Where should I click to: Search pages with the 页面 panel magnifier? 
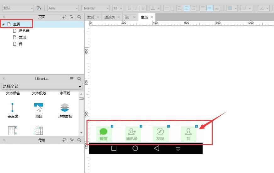click(79, 17)
